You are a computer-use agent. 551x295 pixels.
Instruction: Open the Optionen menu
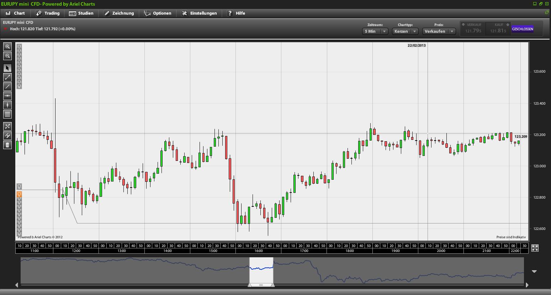[x=158, y=13]
